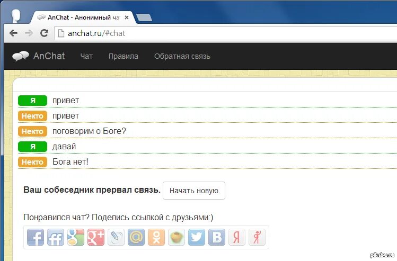
Task: Click Ваш собеседник прервал связь text
Action: pyautogui.click(x=92, y=190)
